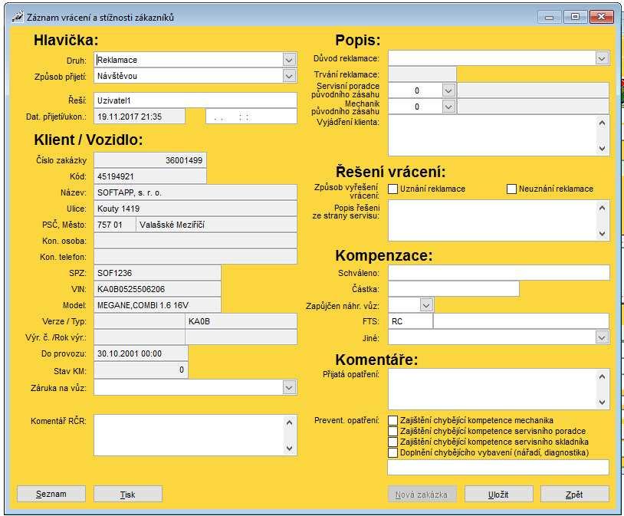
Task: Click the FTS field containing RC
Action: point(410,321)
